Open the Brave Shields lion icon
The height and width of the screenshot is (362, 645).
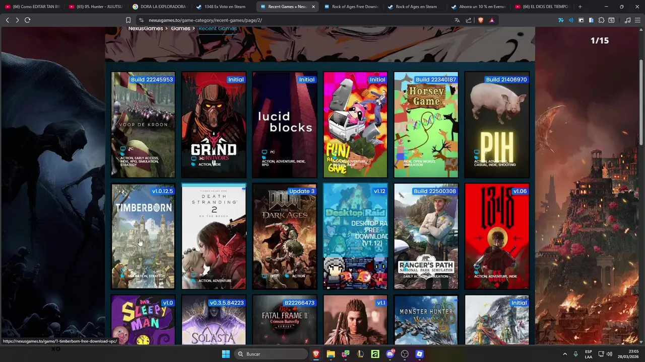click(480, 20)
